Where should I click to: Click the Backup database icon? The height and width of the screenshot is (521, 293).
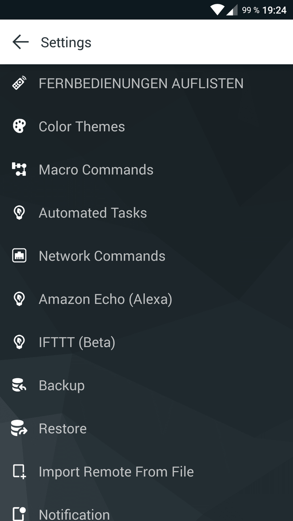tap(19, 385)
